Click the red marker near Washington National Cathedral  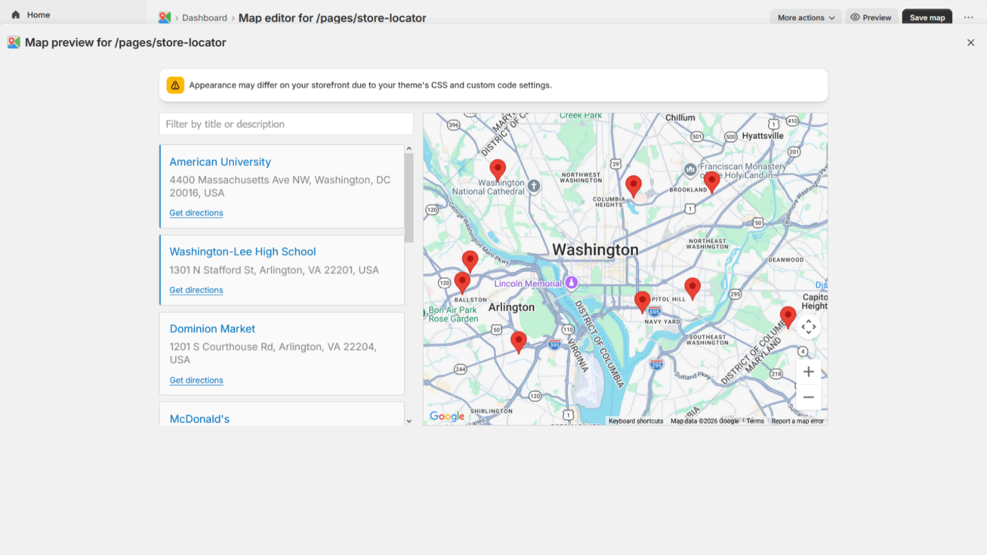[497, 168]
